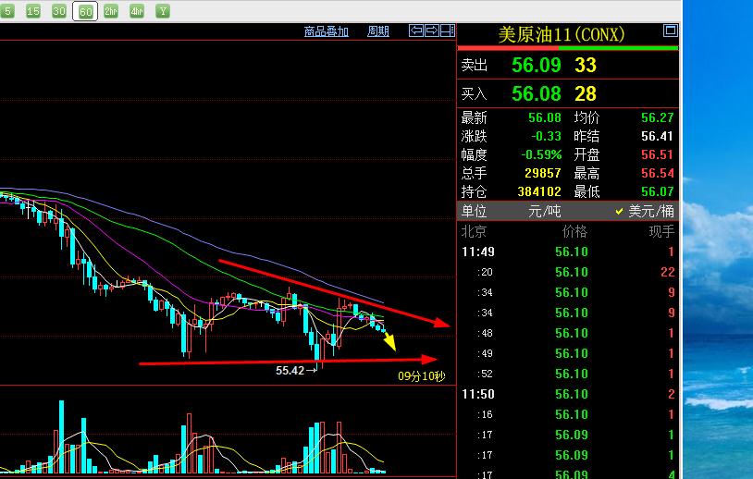This screenshot has height=479, width=753.
Task: Select 元/吨 unit option
Action: pyautogui.click(x=544, y=211)
